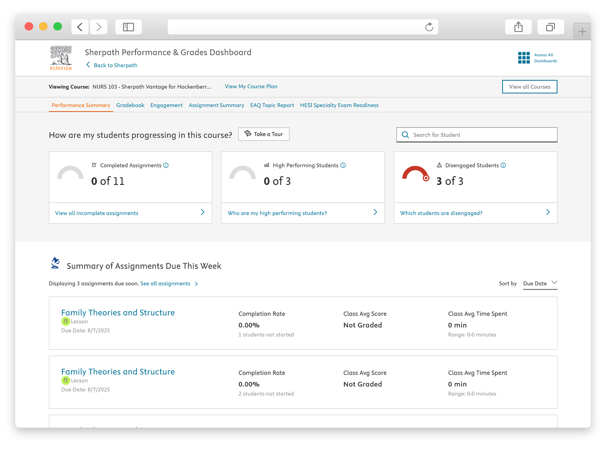Expand arrow for View all incomplete assignments
The width and height of the screenshot is (606, 457).
(203, 212)
